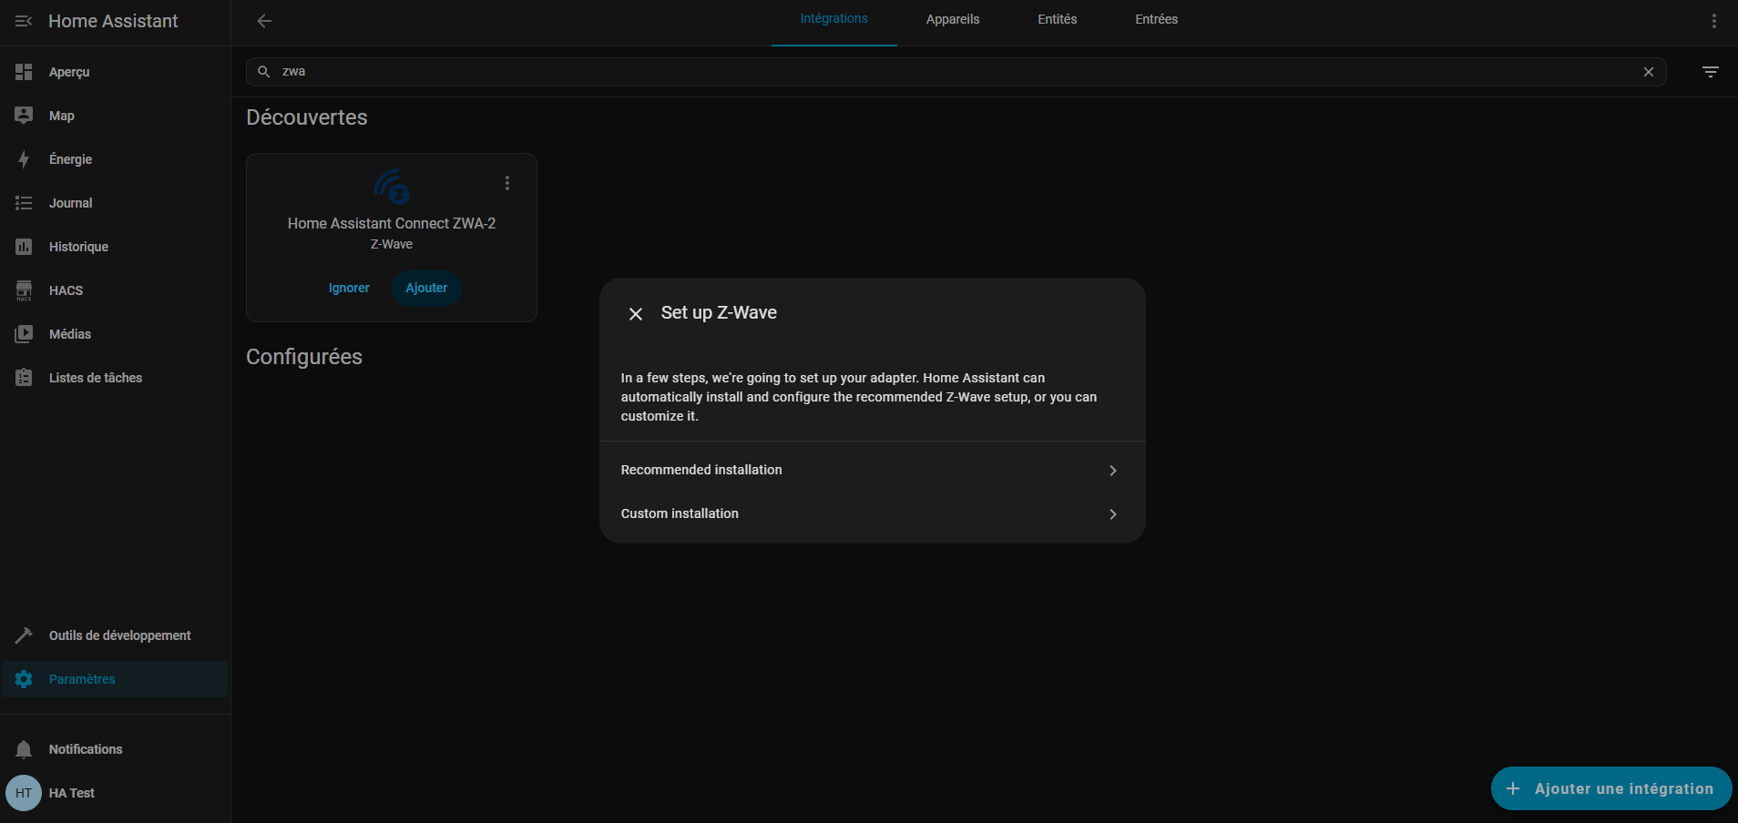Choose Custom installation option
Viewport: 1738px width, 823px height.
coord(872,513)
